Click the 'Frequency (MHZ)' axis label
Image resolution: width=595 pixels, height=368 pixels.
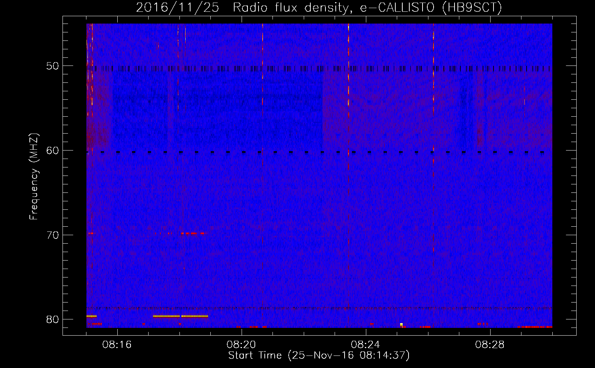click(x=34, y=177)
